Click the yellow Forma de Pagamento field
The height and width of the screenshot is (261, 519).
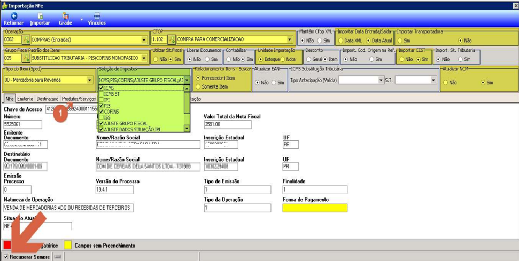(x=315, y=208)
